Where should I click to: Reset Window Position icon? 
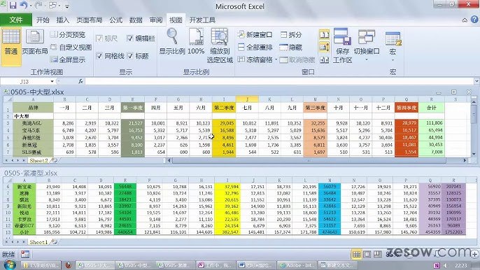pos(324,60)
